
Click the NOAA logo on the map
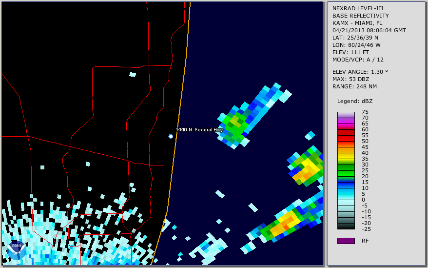coord(16,250)
